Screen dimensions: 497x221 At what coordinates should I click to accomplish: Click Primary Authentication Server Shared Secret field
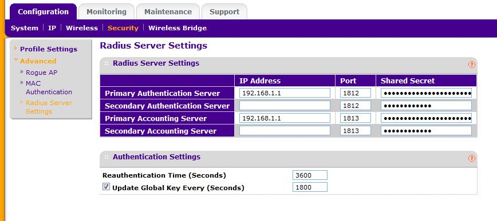[x=426, y=93]
